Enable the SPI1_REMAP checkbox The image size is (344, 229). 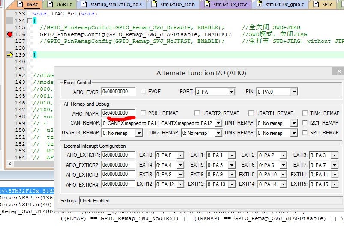tap(305, 132)
